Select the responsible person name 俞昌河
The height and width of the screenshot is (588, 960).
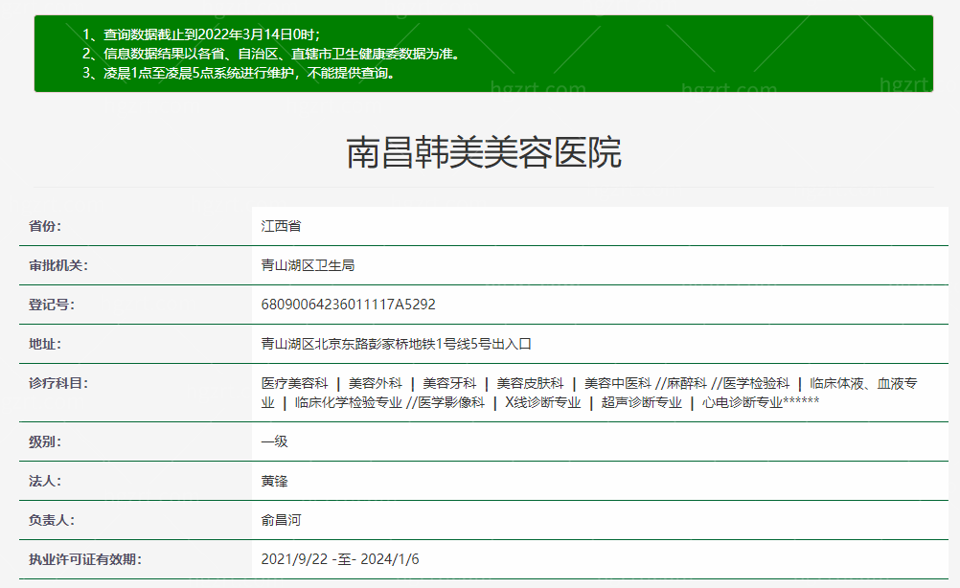pyautogui.click(x=281, y=520)
